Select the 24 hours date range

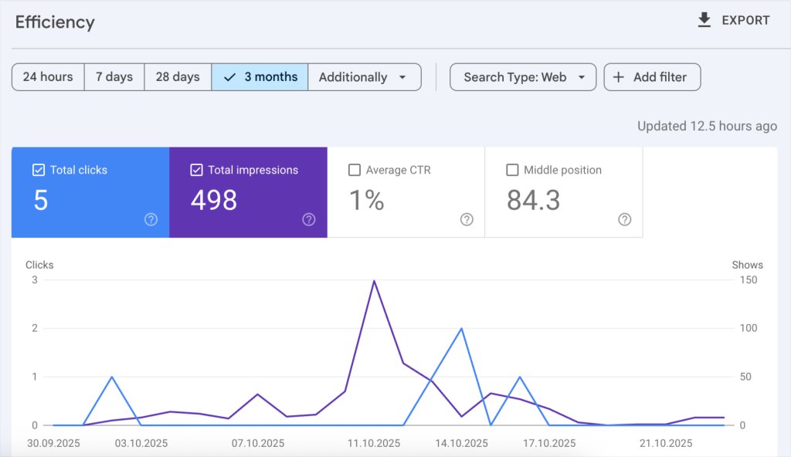(48, 77)
